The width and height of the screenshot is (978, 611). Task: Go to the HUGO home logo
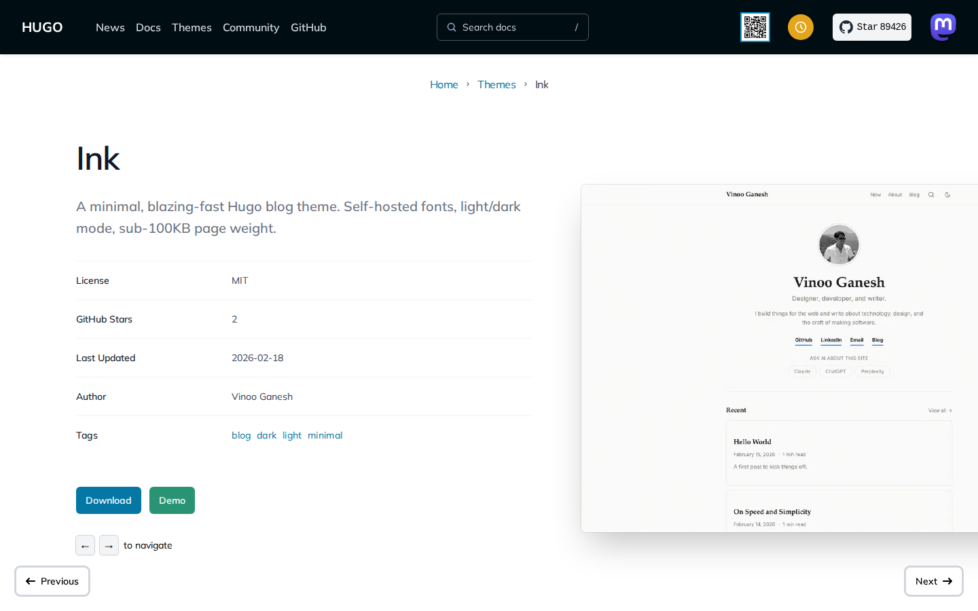click(x=42, y=27)
